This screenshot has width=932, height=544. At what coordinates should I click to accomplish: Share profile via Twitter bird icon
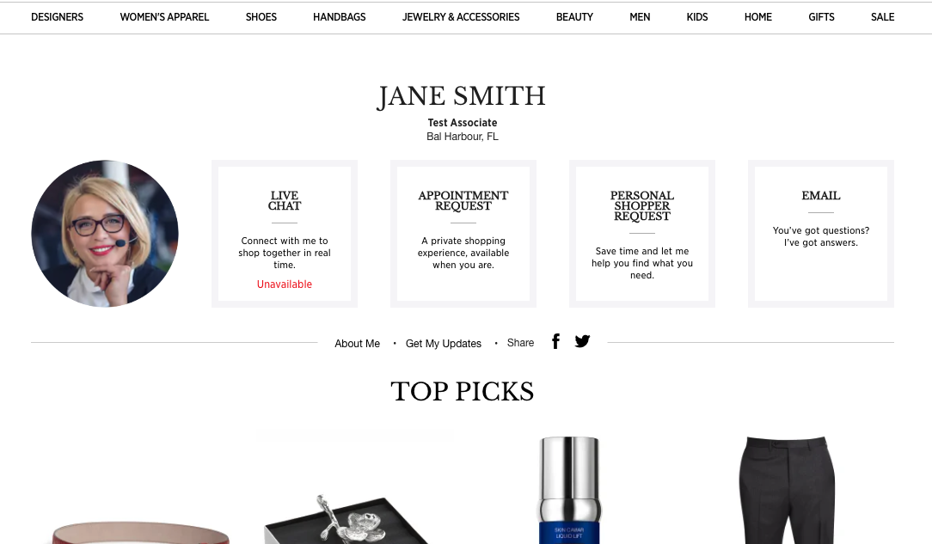(583, 341)
